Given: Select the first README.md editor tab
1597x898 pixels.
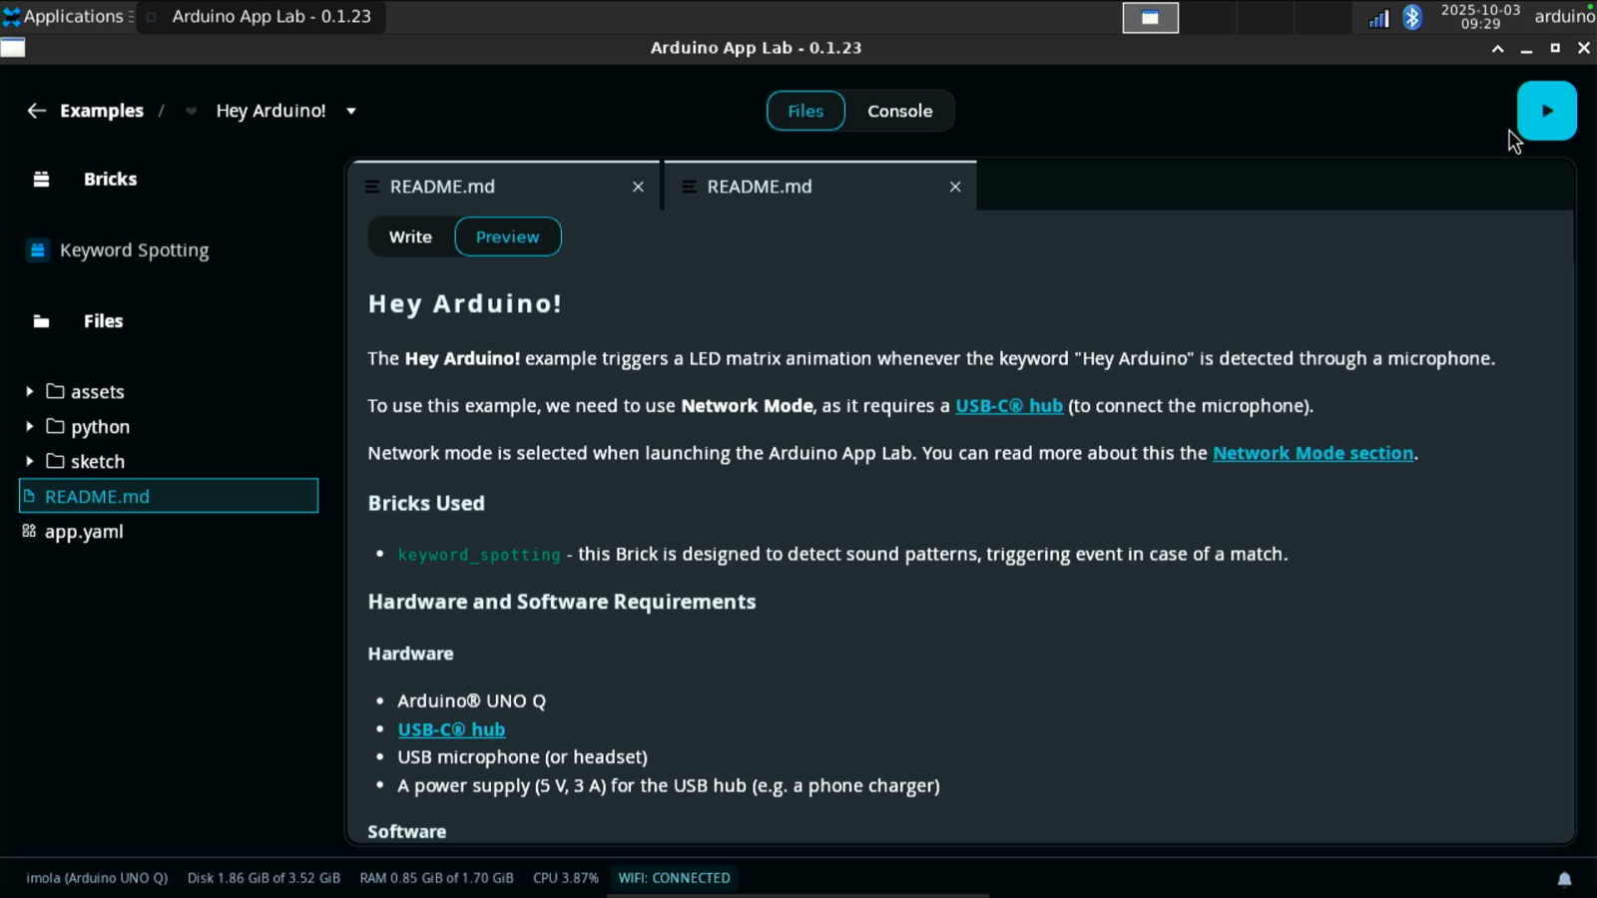Looking at the screenshot, I should (503, 187).
